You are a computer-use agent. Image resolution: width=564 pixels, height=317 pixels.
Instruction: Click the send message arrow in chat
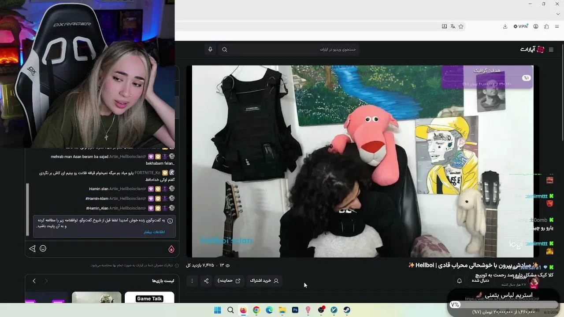(32, 249)
